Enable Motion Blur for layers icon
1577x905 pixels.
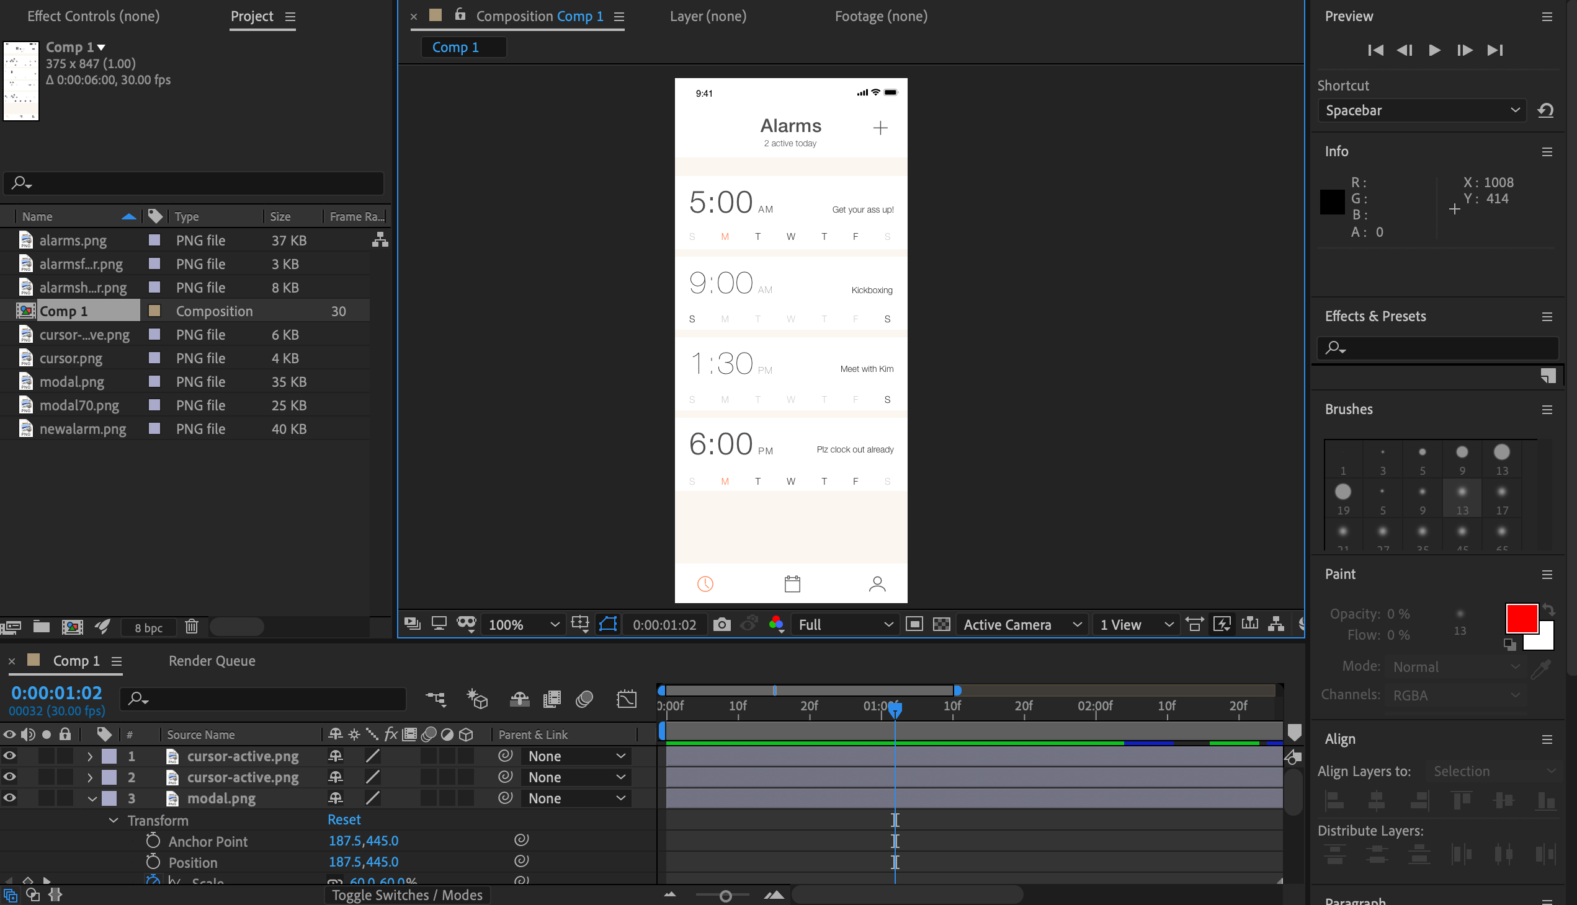coord(584,699)
